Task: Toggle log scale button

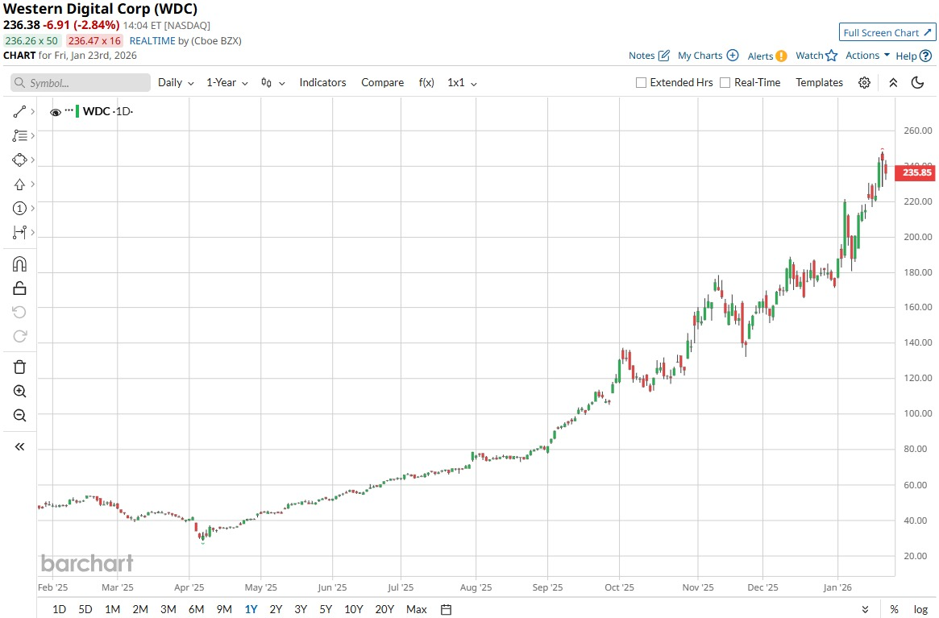Action: (920, 610)
